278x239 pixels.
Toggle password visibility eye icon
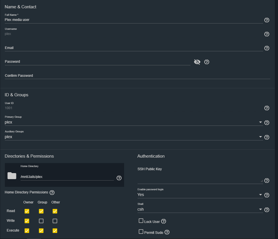point(197,62)
